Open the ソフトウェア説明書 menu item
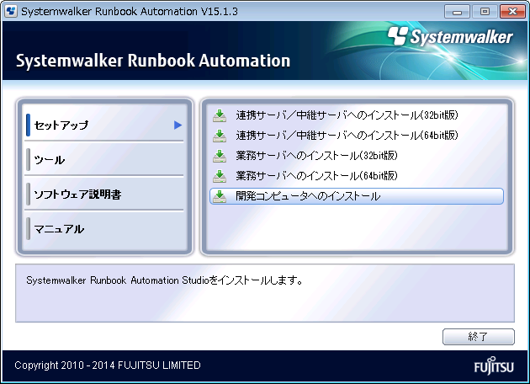This screenshot has height=384, width=530. click(104, 194)
